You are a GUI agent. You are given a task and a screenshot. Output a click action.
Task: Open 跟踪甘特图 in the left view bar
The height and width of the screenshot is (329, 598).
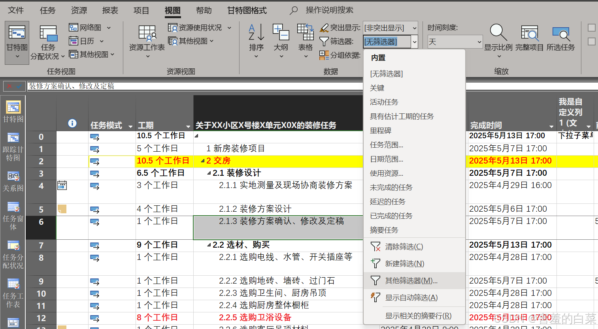13,147
